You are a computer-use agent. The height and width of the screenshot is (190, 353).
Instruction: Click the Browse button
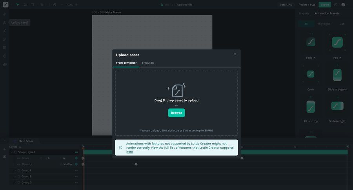176,113
